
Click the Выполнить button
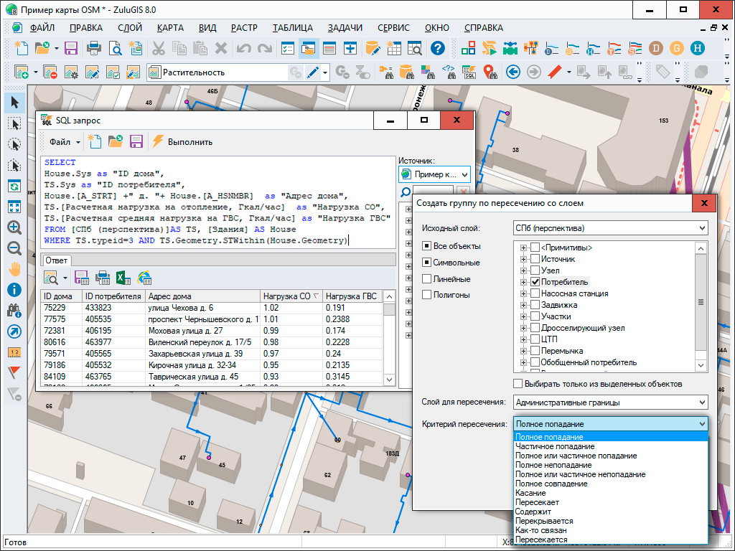tap(182, 141)
